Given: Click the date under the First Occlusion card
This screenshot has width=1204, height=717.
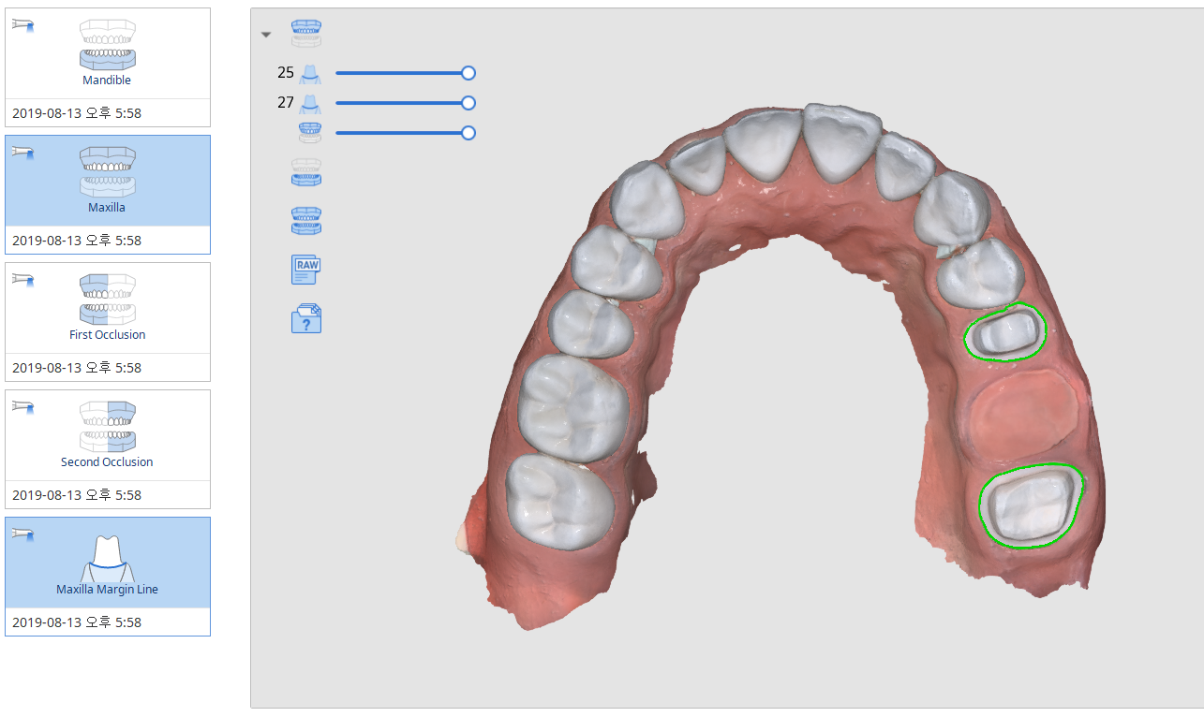Looking at the screenshot, I should click(77, 368).
